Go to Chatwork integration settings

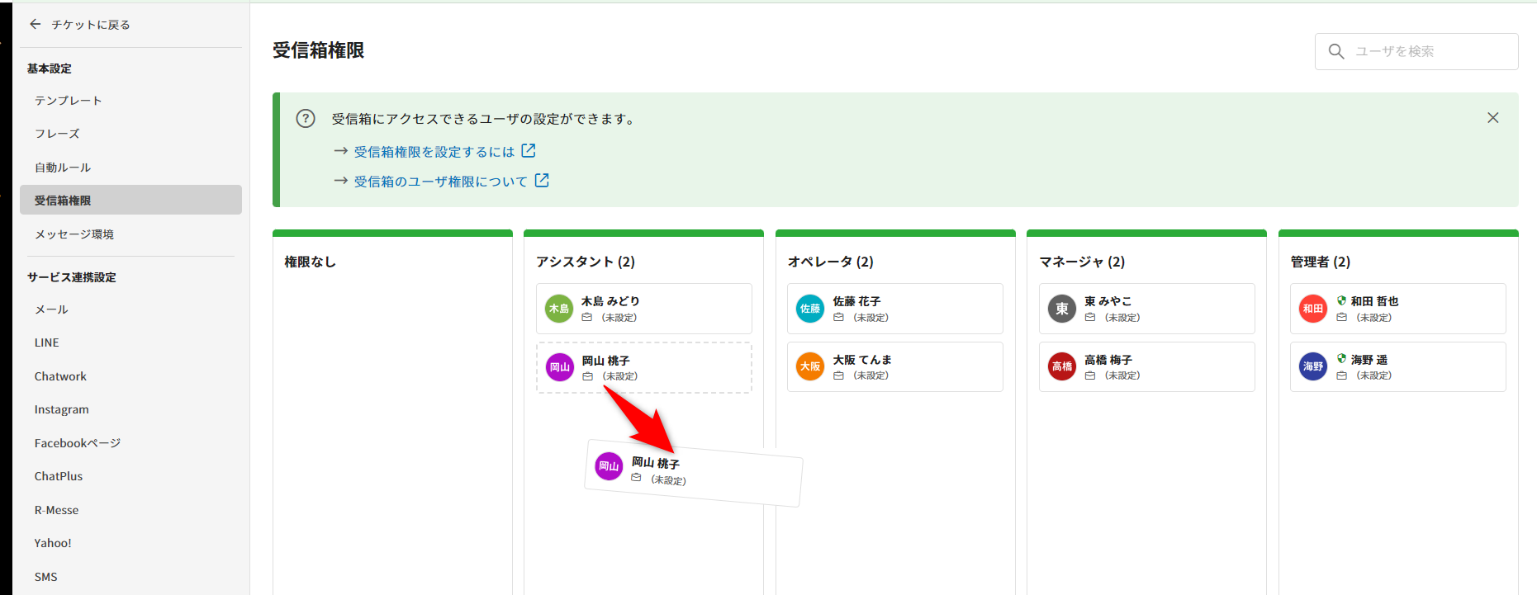pos(60,376)
